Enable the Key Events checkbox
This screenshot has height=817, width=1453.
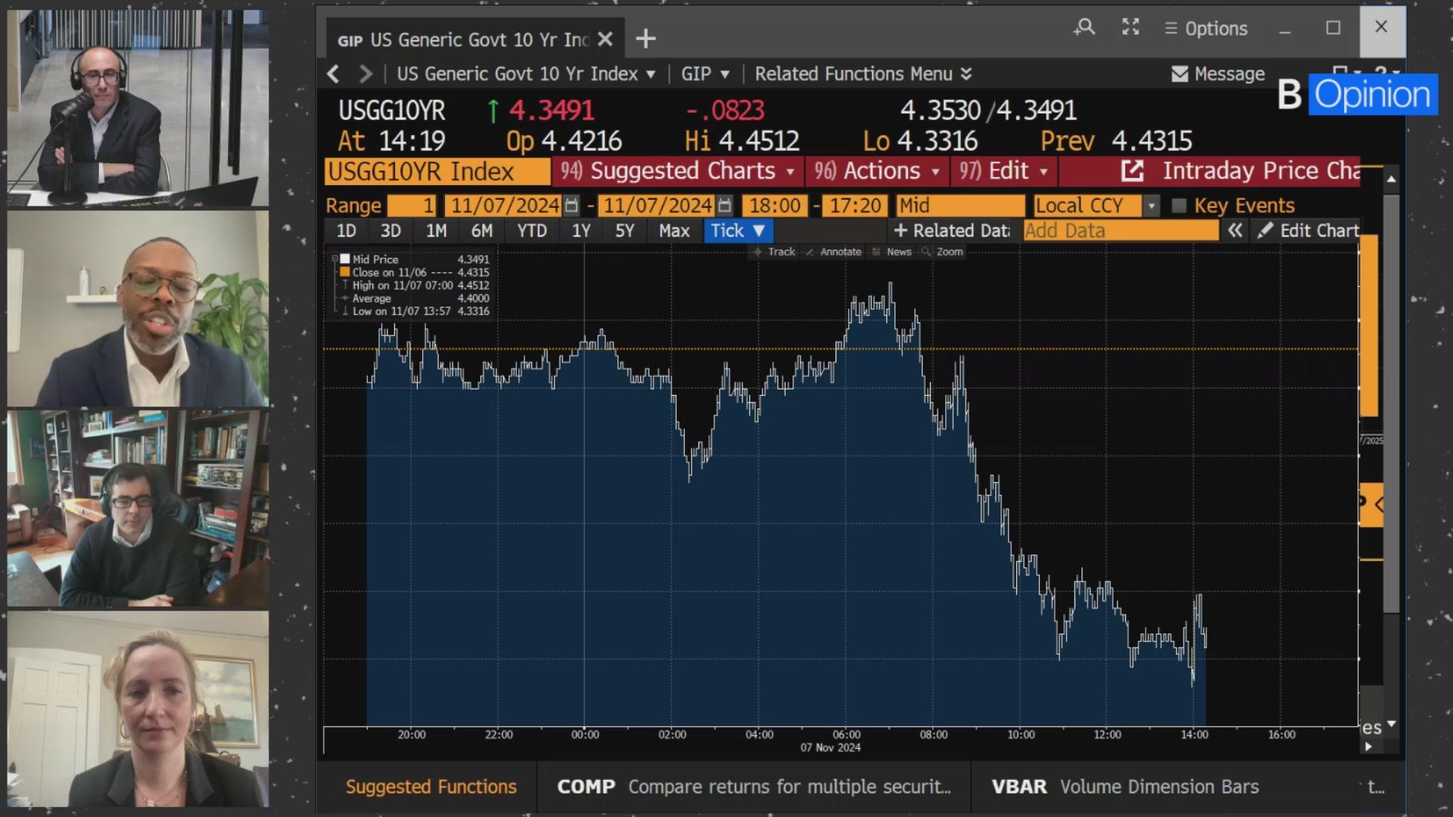click(1178, 206)
